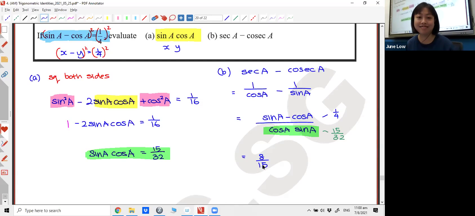This screenshot has width=475, height=216.
Task: Open the notification center
Action: tap(376, 210)
